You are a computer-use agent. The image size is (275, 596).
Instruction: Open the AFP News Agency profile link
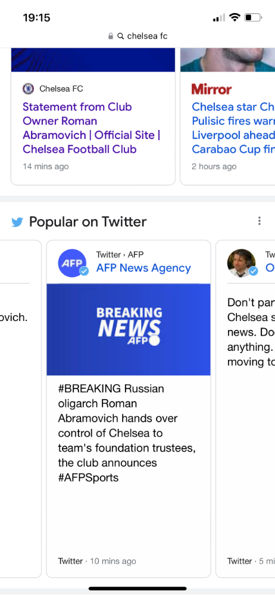143,268
